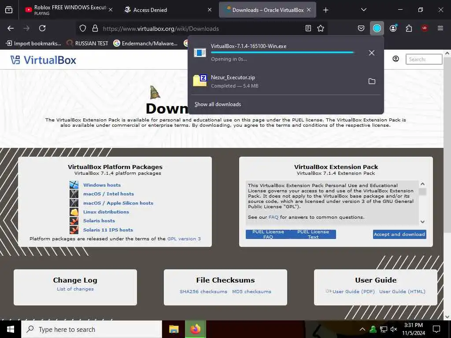Click the Windows hosts package icon
This screenshot has width=451, height=338.
74,185
